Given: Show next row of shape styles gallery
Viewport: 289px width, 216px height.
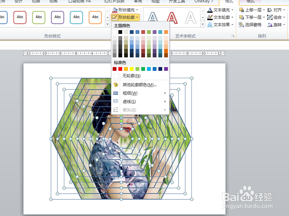Looking at the screenshot, I should click(x=107, y=18).
